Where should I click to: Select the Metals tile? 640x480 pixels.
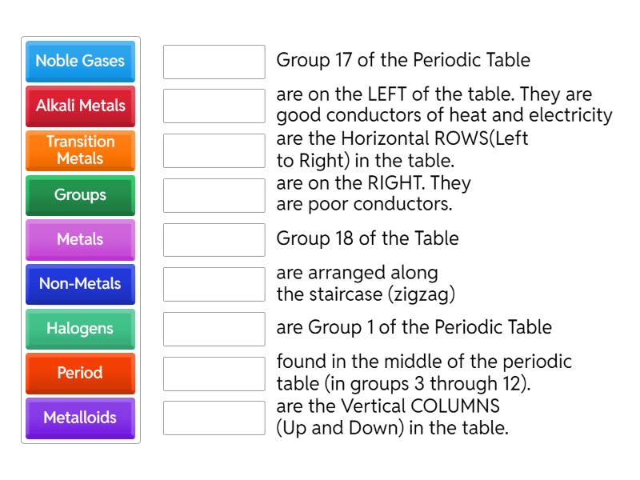click(x=80, y=239)
